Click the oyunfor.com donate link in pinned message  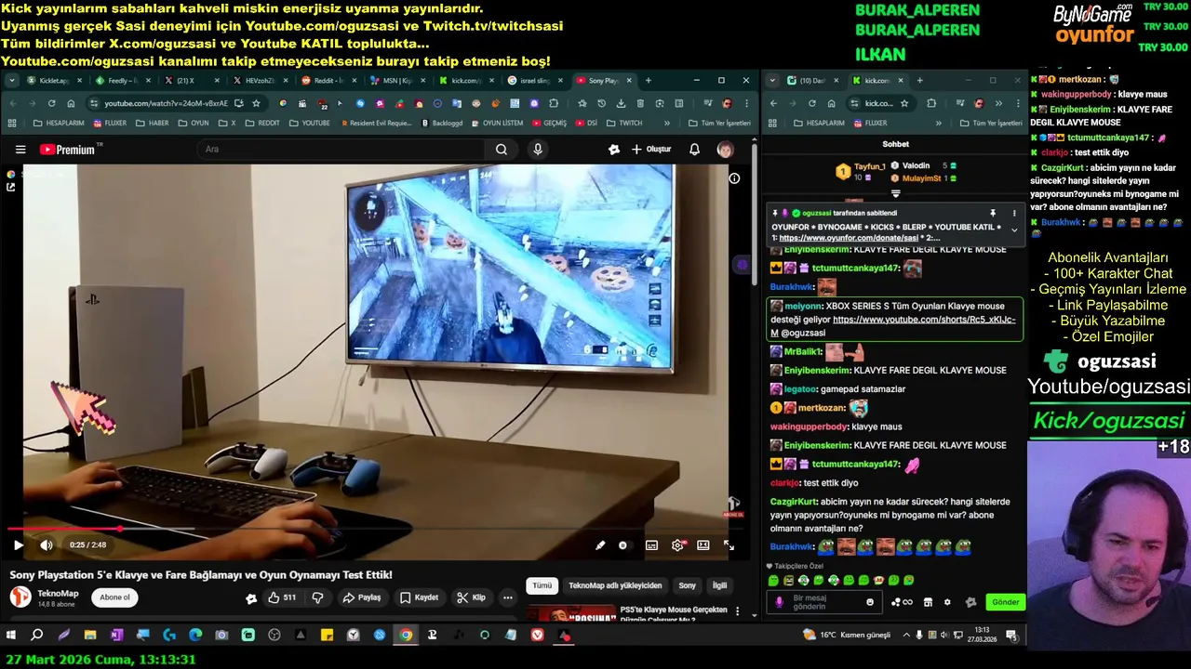(849, 238)
